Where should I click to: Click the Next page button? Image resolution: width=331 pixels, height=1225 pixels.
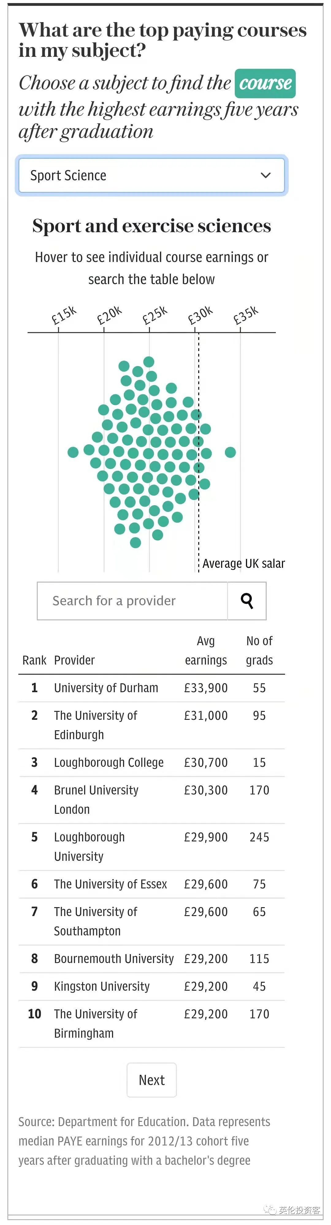click(151, 1080)
